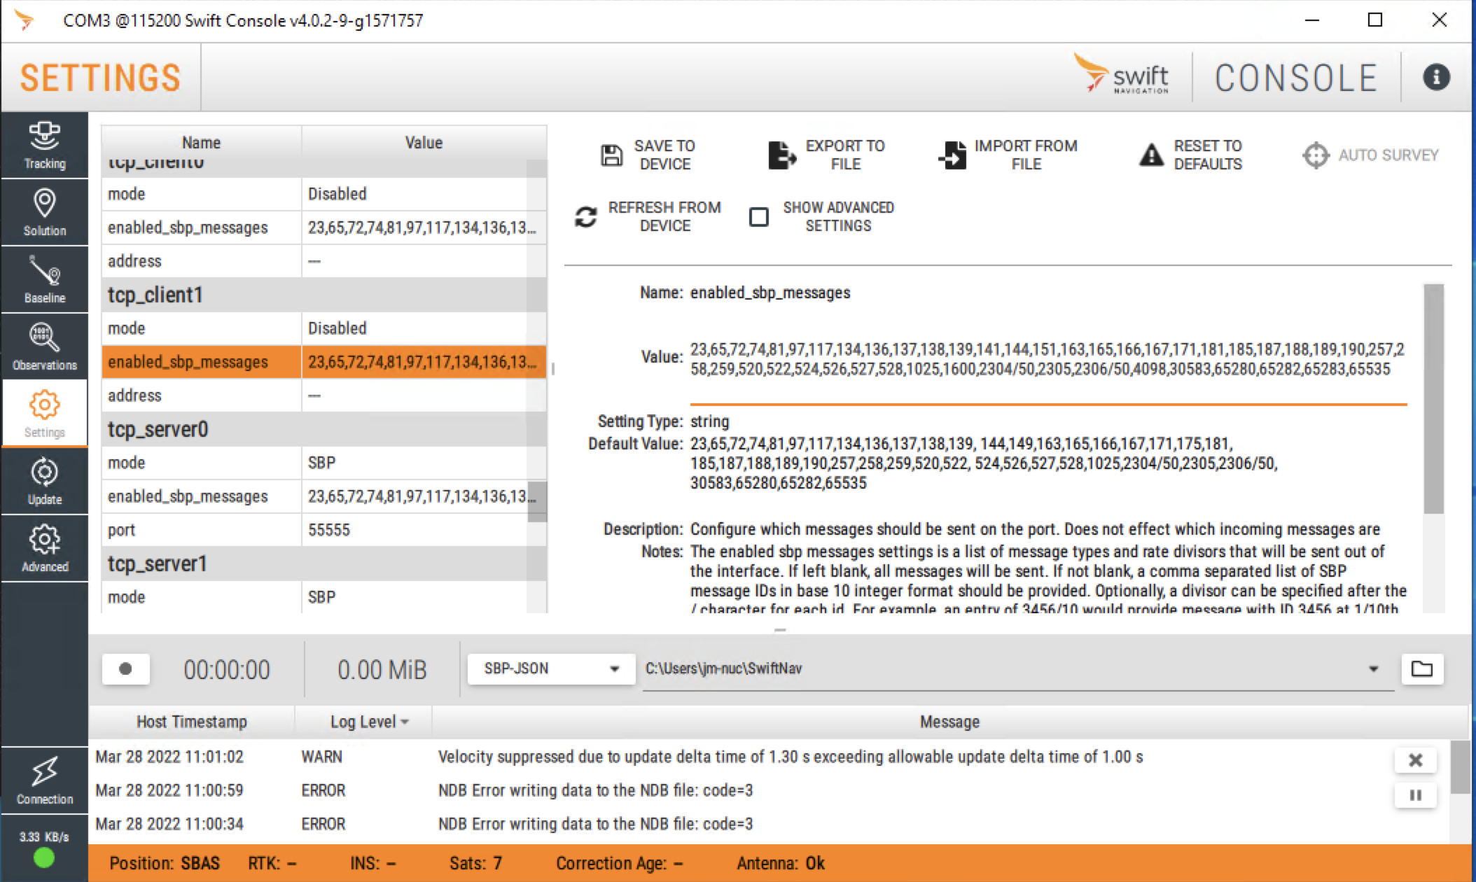
Task: Open the SBP-JSON format dropdown
Action: [551, 668]
